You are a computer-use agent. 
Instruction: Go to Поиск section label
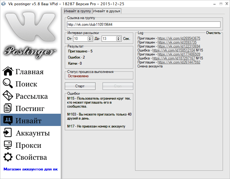coord(26,84)
